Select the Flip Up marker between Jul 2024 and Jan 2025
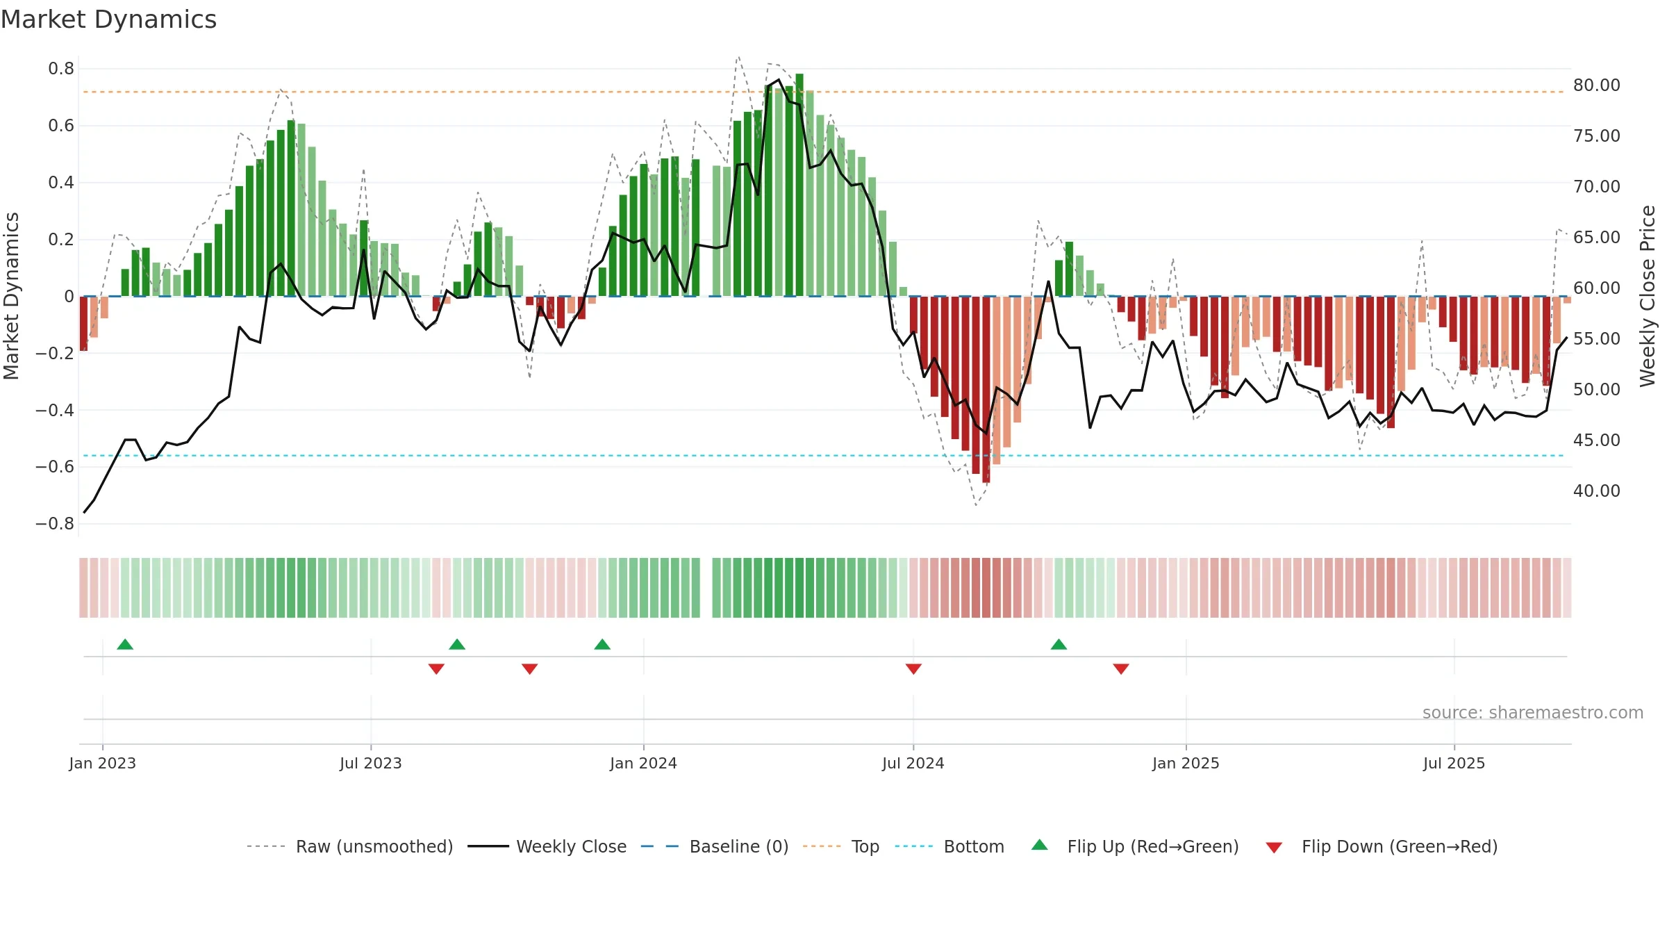This screenshot has width=1667, height=938. click(1059, 645)
